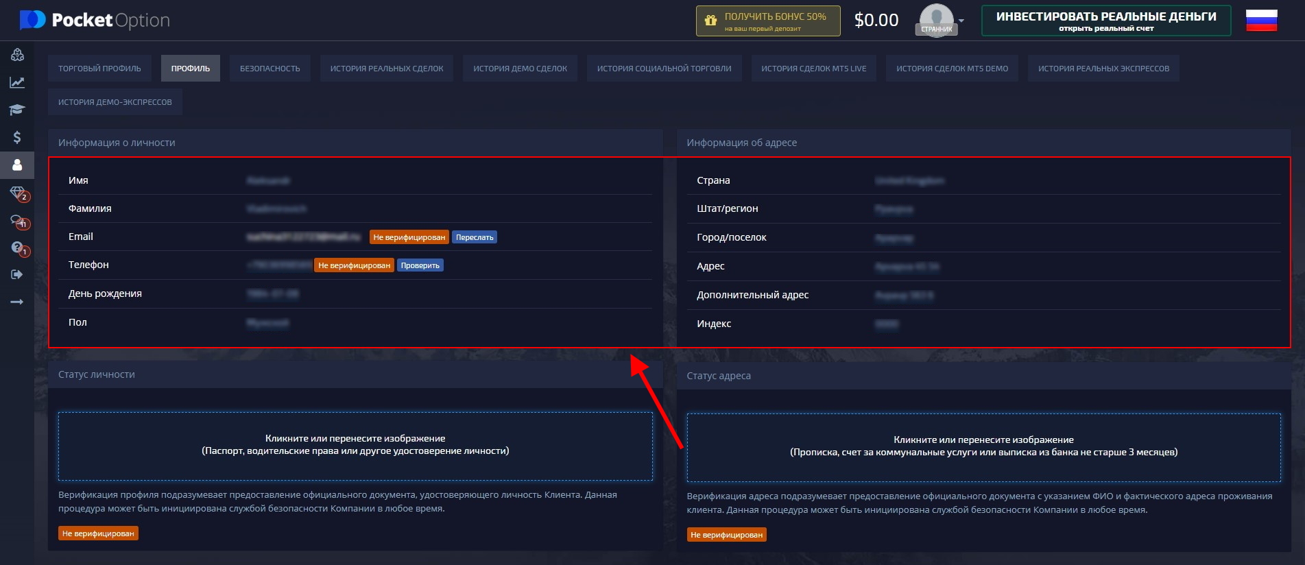
Task: Click the address document upload area
Action: (983, 447)
